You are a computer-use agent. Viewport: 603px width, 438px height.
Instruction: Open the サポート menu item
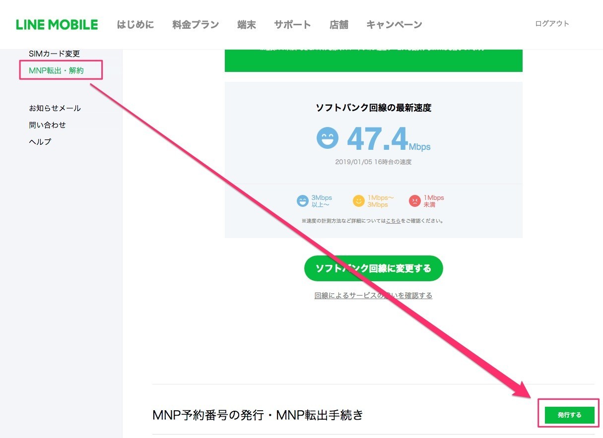pos(292,24)
